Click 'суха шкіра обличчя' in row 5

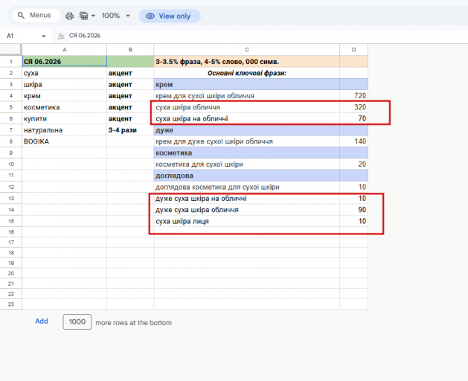(247, 107)
